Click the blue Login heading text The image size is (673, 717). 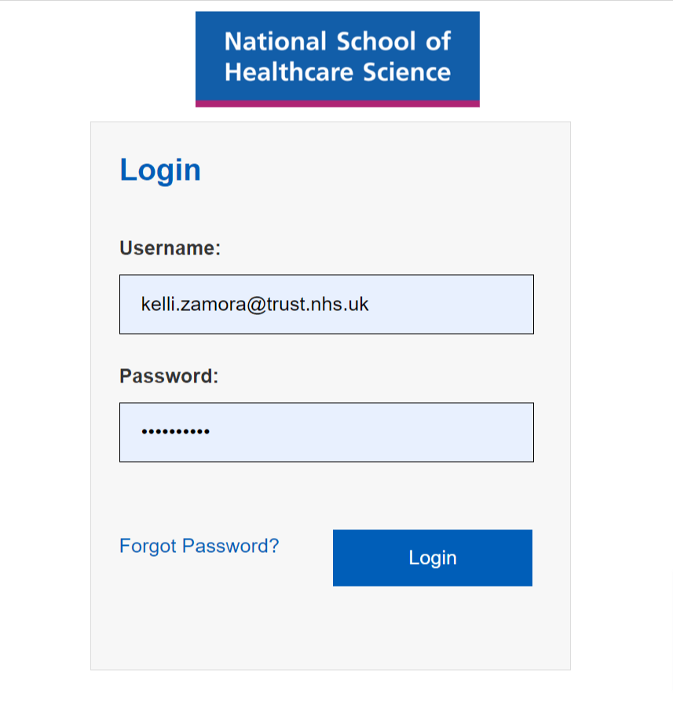(160, 170)
